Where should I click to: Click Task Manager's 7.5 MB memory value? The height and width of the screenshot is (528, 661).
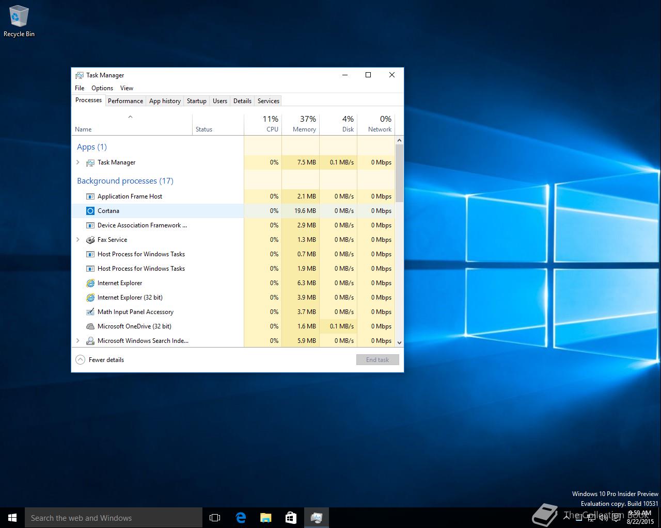[307, 162]
